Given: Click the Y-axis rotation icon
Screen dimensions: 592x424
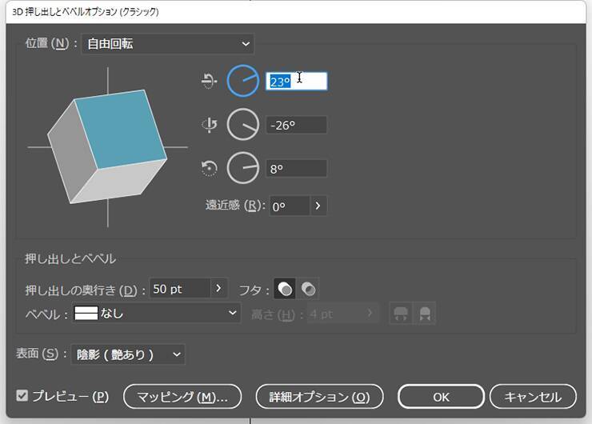Looking at the screenshot, I should point(209,125).
